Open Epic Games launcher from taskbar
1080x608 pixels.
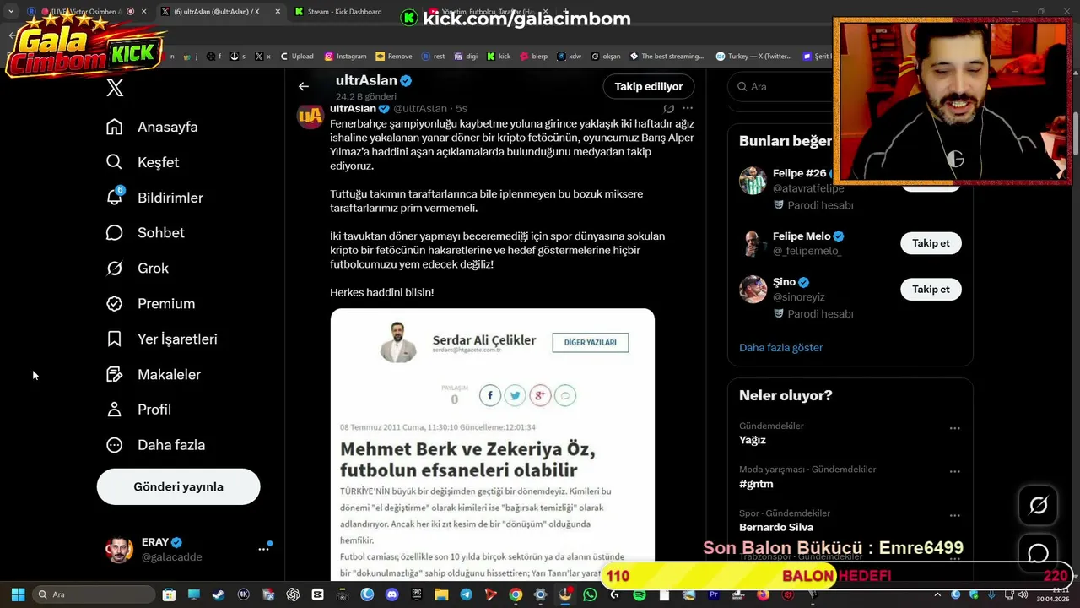(417, 594)
